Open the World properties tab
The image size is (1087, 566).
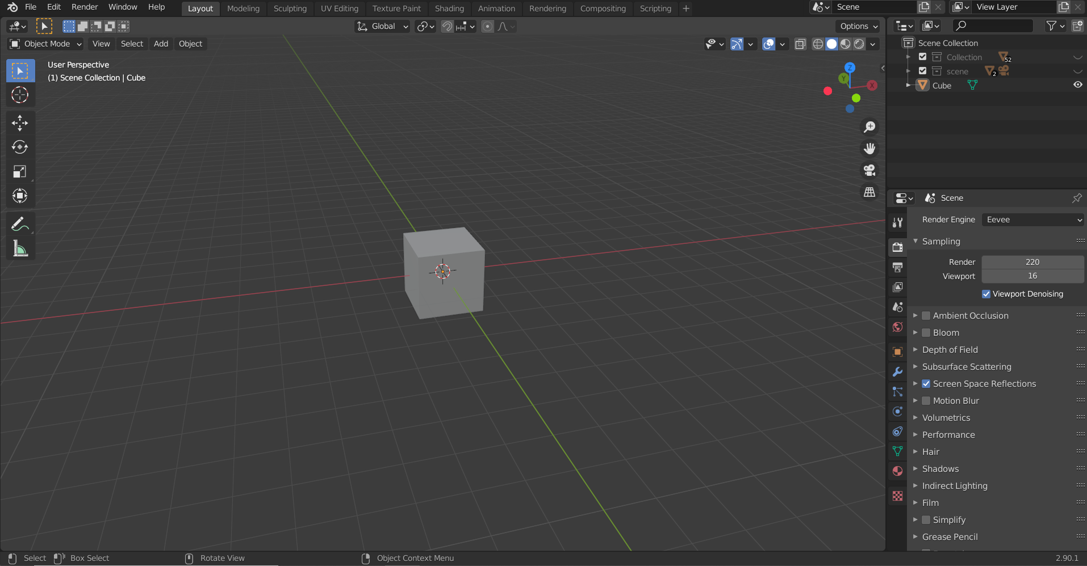897,327
